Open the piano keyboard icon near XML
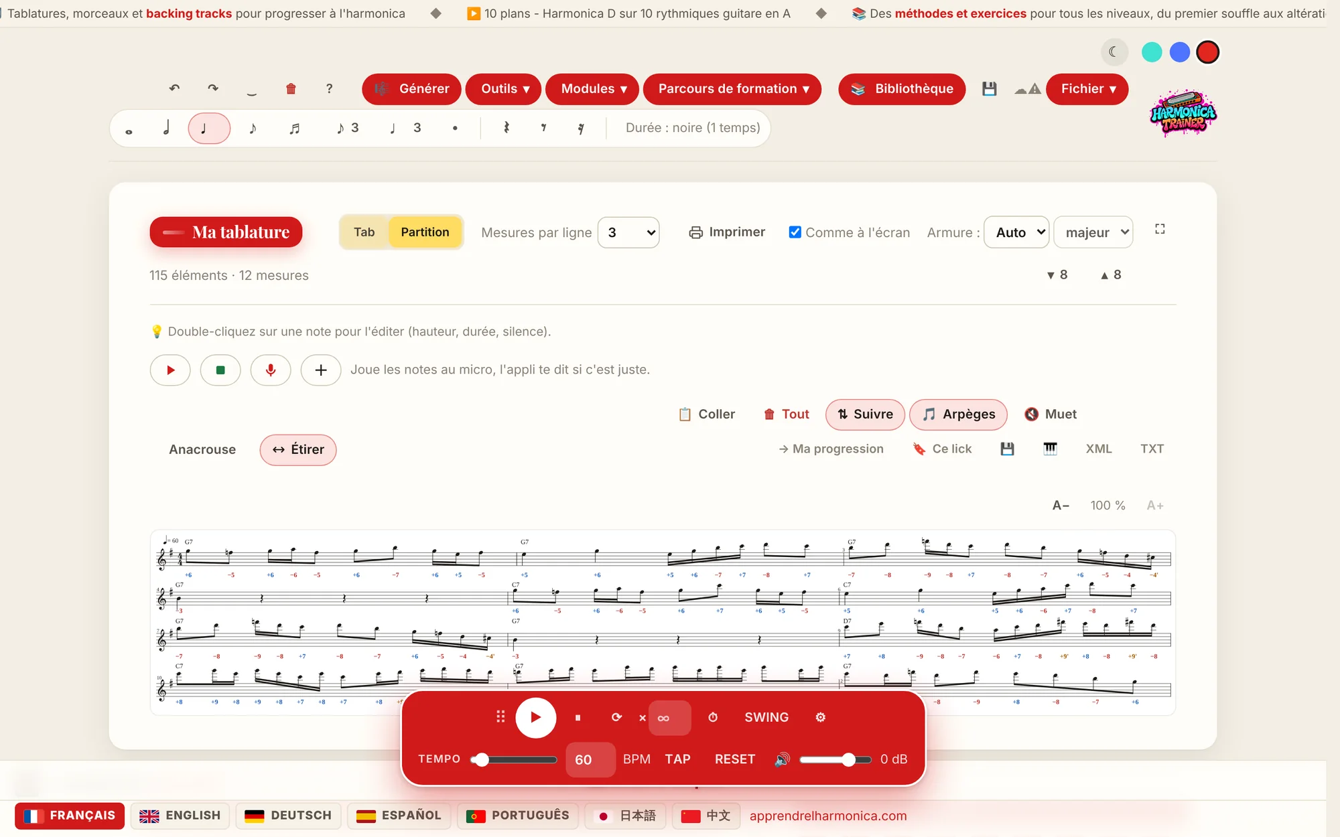 point(1050,449)
